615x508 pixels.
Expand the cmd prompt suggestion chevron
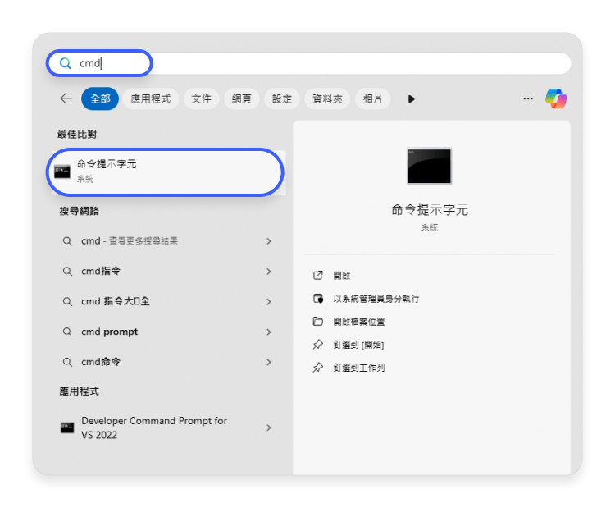point(269,332)
